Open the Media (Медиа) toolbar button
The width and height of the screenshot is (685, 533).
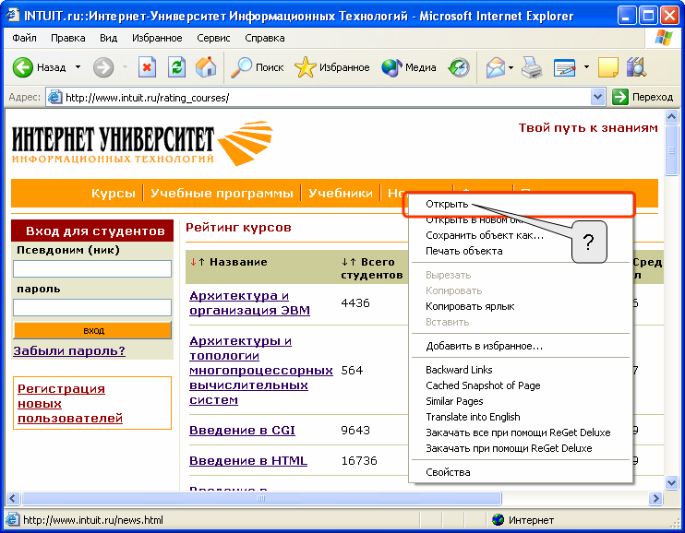408,67
